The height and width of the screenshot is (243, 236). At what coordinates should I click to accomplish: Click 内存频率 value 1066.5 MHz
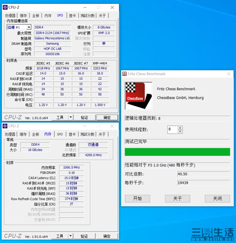click(x=71, y=168)
